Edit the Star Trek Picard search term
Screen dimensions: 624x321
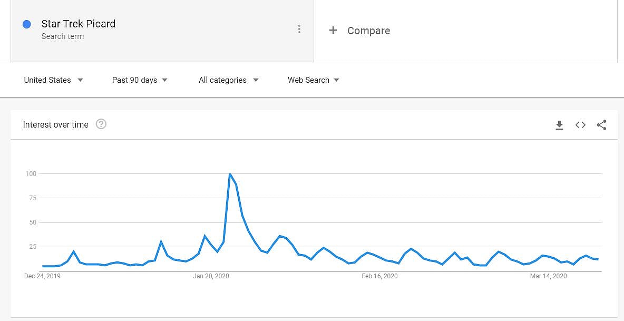click(79, 24)
